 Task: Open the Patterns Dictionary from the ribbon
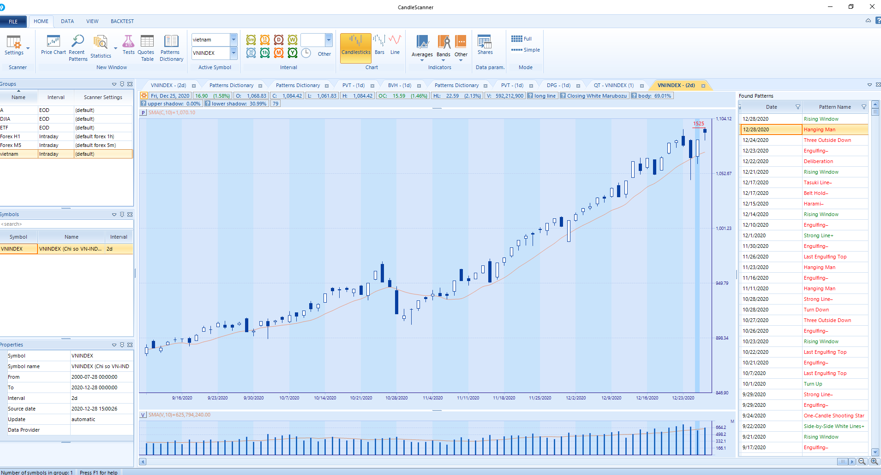pyautogui.click(x=171, y=47)
